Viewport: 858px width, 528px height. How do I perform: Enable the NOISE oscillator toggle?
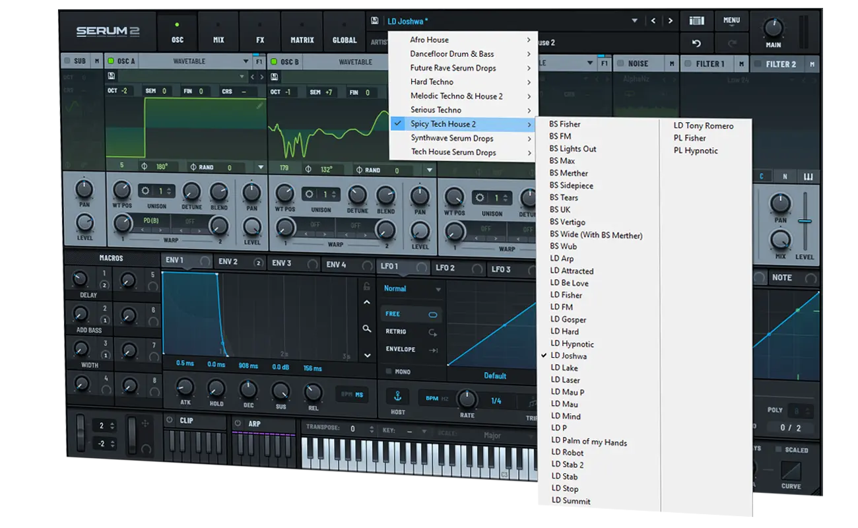coord(620,63)
